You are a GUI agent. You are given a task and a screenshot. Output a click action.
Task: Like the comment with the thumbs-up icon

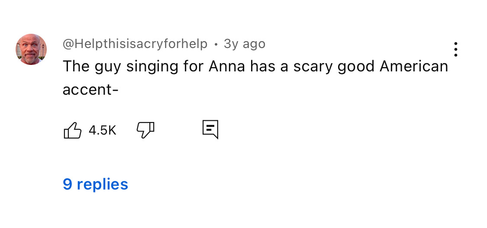[72, 130]
